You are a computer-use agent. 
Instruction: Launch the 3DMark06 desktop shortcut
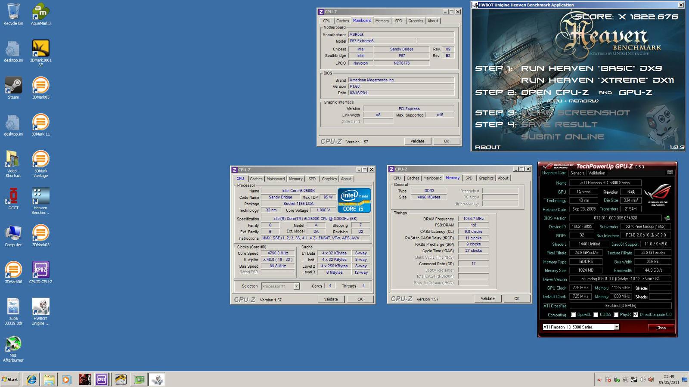pyautogui.click(x=13, y=273)
